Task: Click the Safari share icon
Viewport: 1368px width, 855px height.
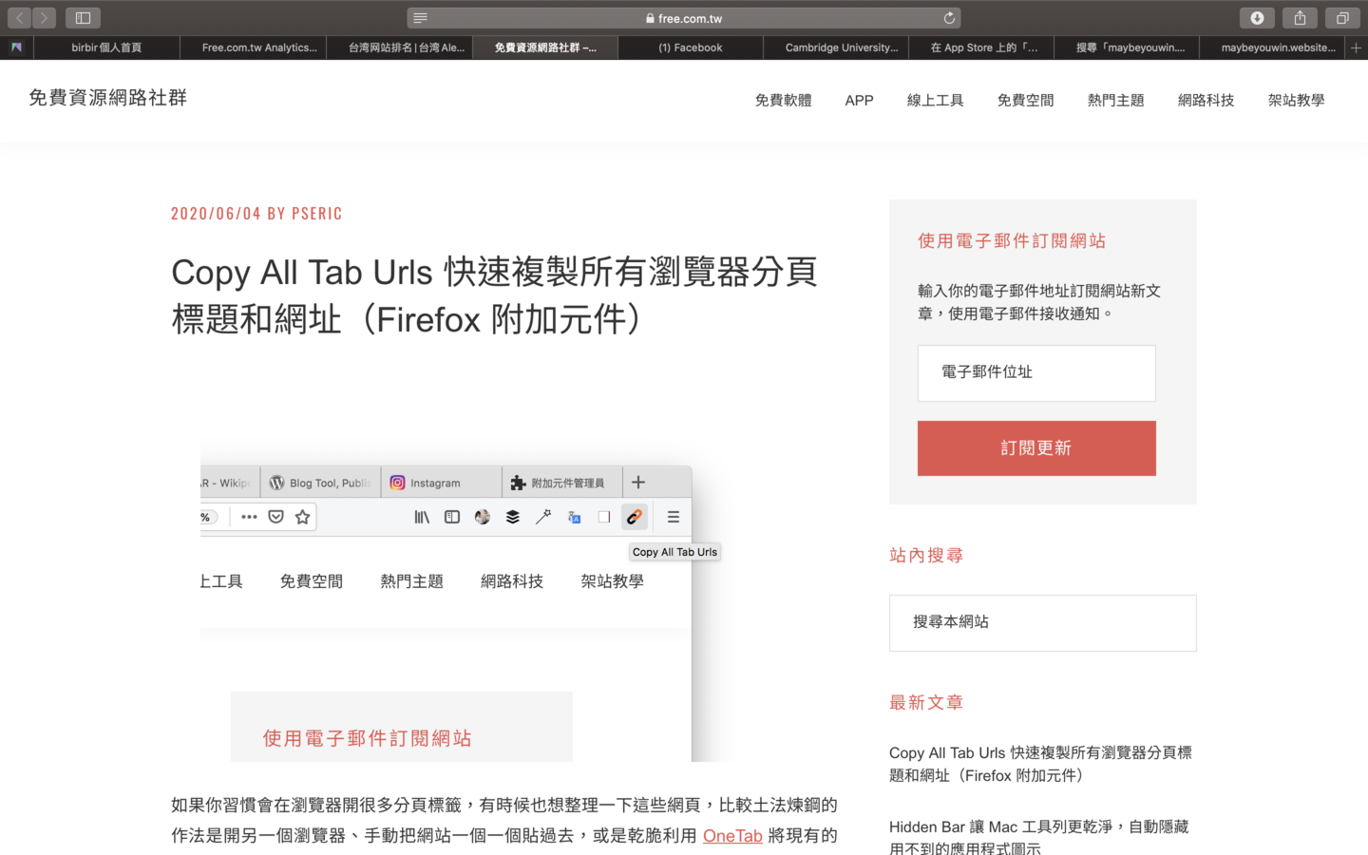Action: [1300, 18]
